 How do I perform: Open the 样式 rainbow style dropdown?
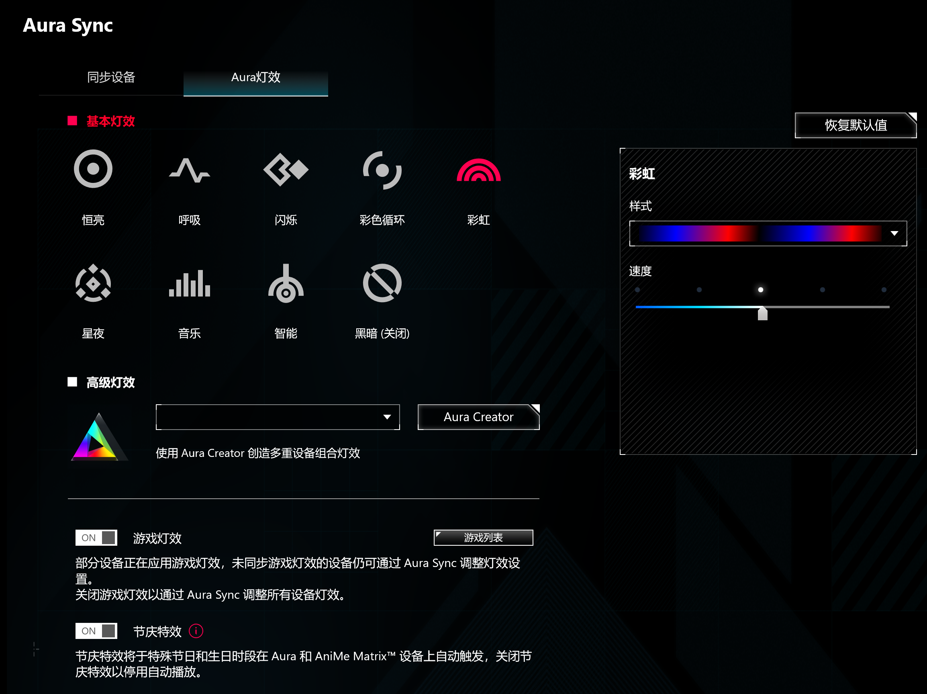coord(895,233)
